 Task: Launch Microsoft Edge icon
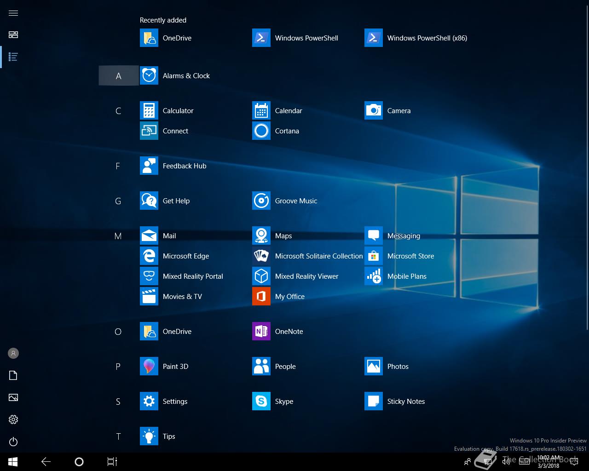[x=149, y=256]
